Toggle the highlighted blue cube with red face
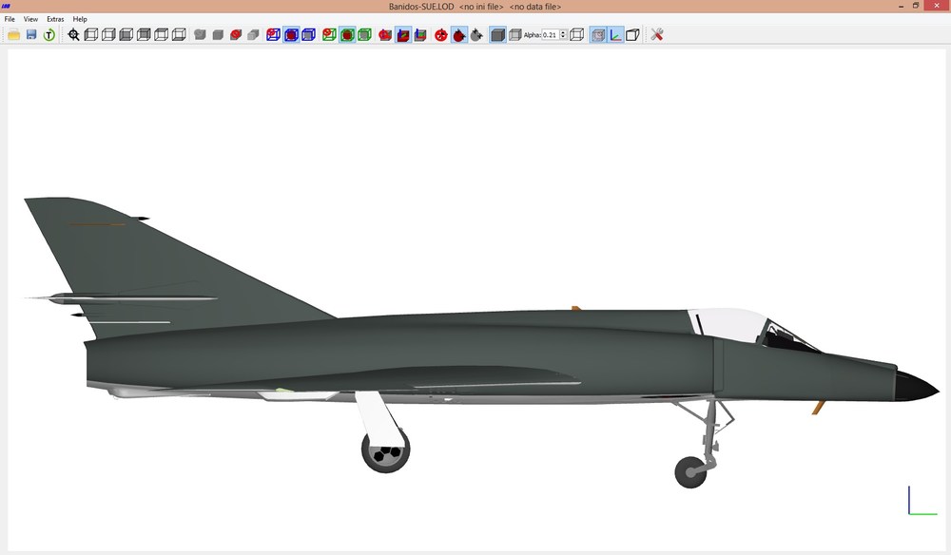Viewport: 951px width, 555px height. click(x=291, y=34)
